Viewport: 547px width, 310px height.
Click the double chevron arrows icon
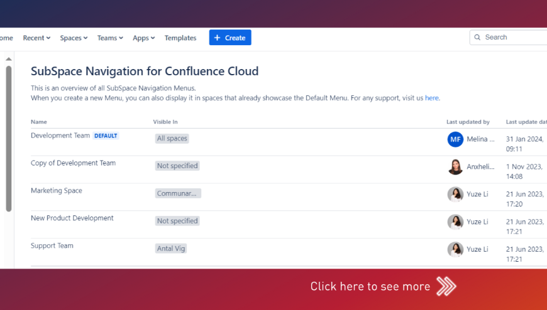click(x=446, y=286)
